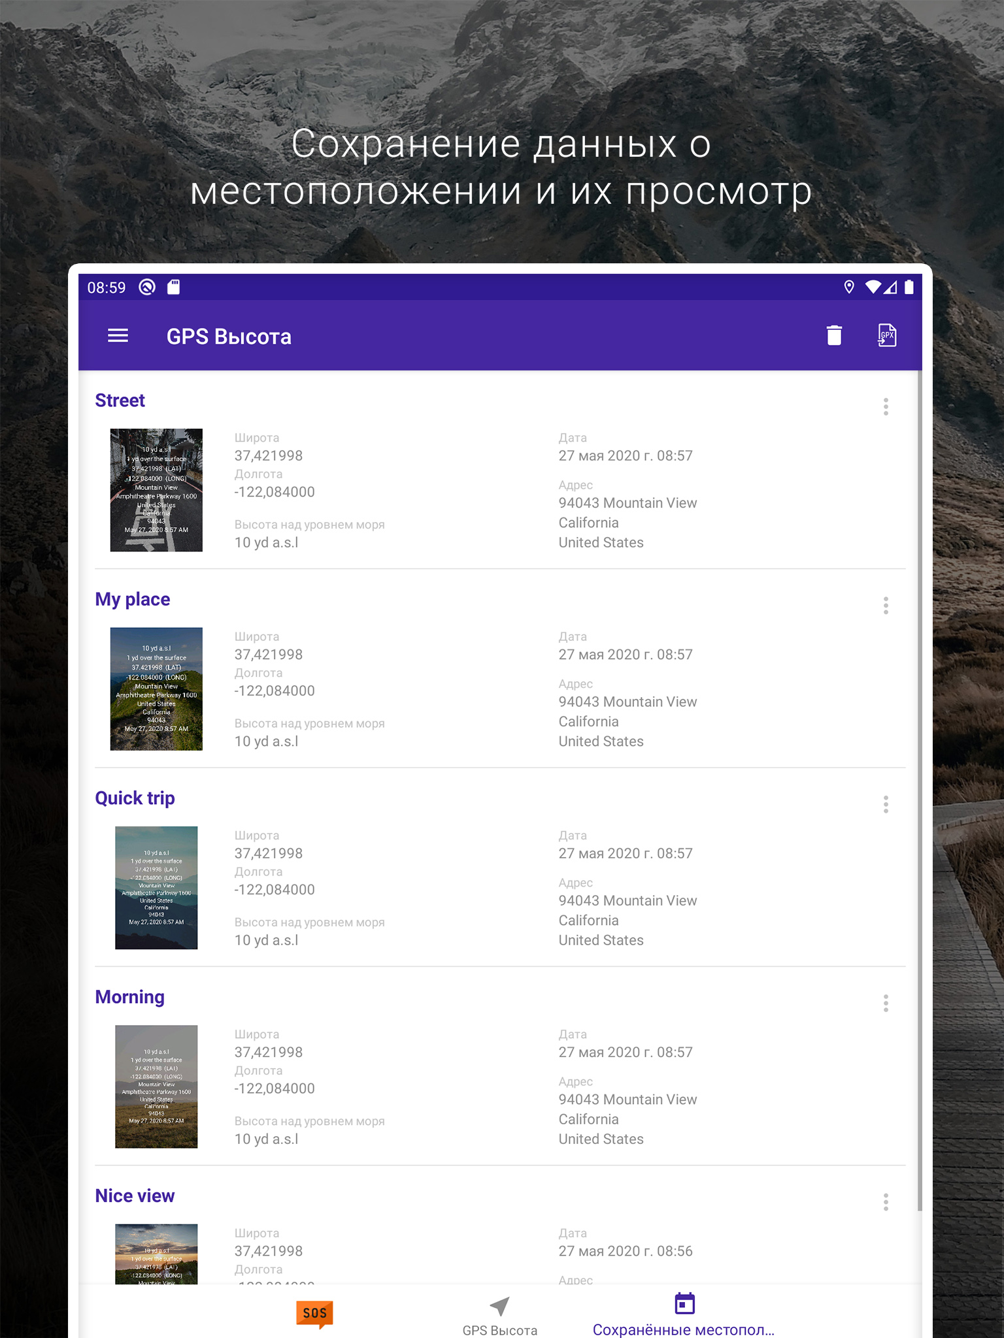Click Street date 27 мая 2020 г. 08:57
The image size is (1004, 1338).
pos(626,455)
